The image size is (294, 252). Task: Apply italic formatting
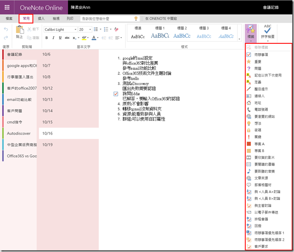click(53, 38)
